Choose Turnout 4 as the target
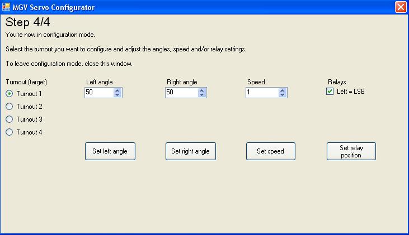Viewport: 409px width, 235px height. click(x=9, y=132)
